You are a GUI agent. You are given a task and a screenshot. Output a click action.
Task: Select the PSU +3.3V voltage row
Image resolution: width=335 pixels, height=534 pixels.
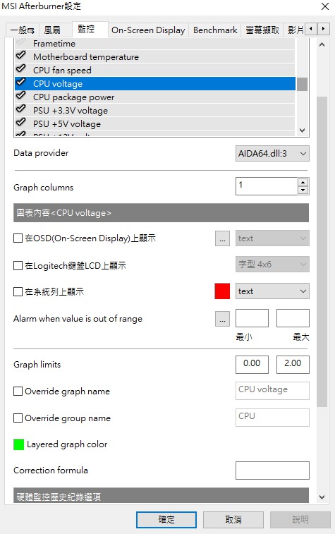tap(155, 110)
